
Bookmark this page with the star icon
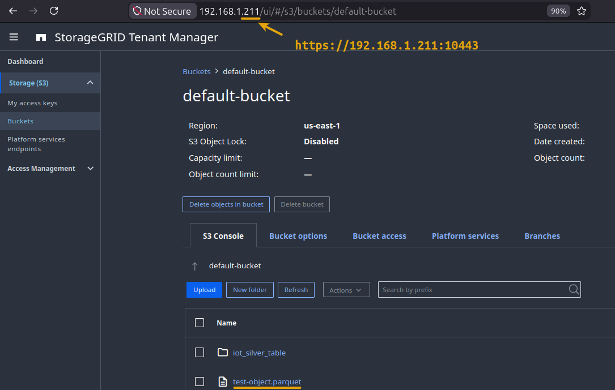(x=581, y=11)
